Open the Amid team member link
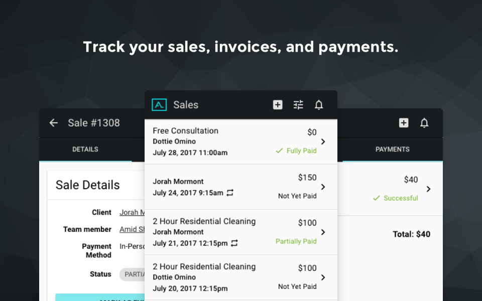482x301 pixels. (x=132, y=229)
